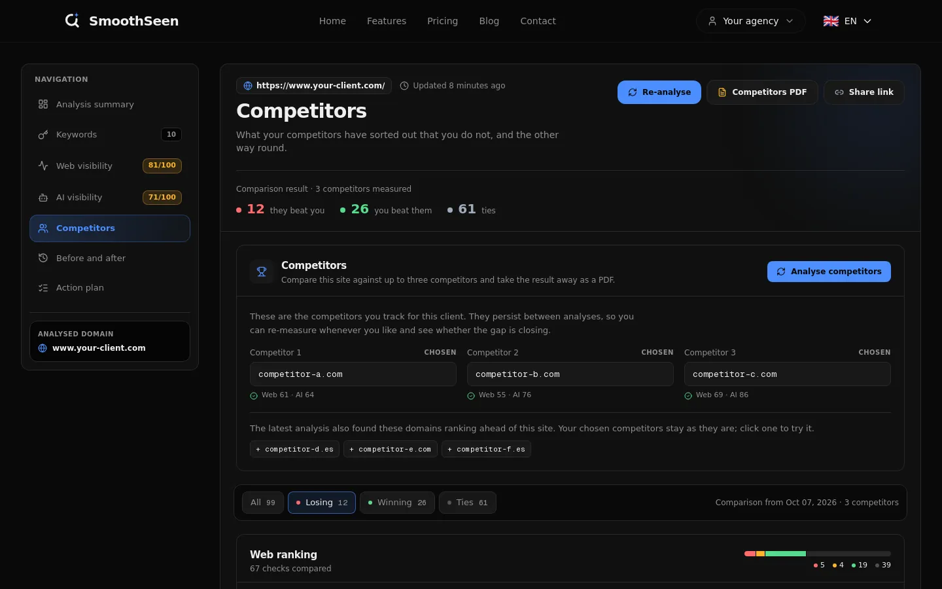The image size is (942, 589).
Task: Click the Analyse competitors button
Action: (x=829, y=272)
